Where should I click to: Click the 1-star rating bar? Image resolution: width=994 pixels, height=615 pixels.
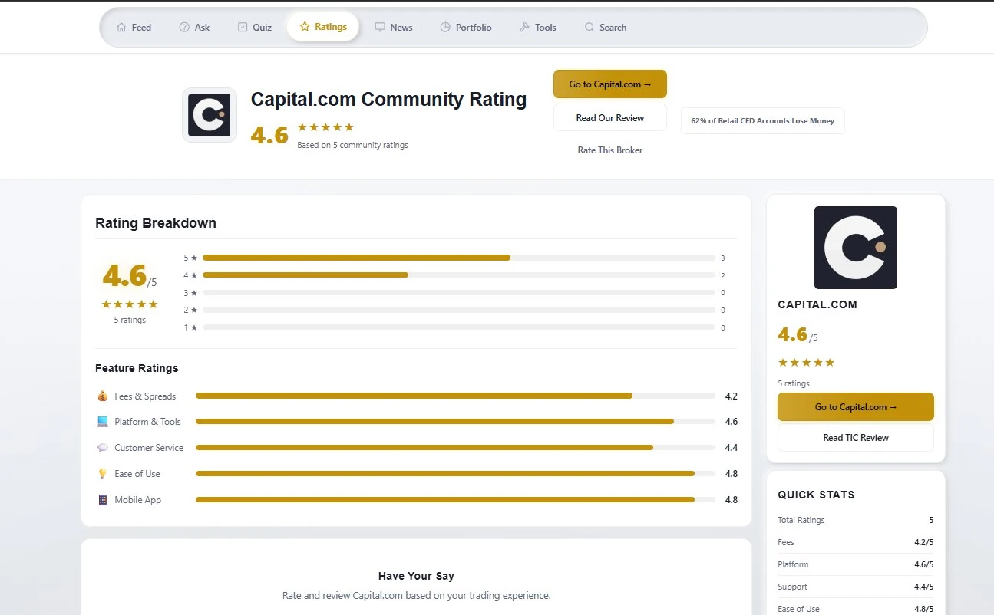[459, 327]
